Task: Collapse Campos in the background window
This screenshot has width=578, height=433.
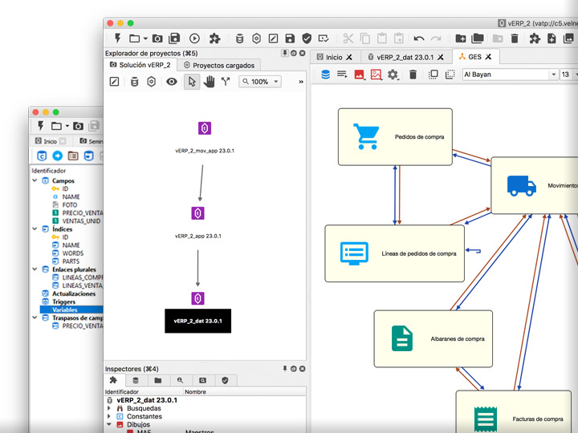Action: [35, 180]
